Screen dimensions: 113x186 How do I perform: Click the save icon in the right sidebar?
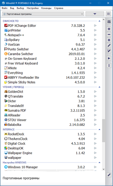109,22
